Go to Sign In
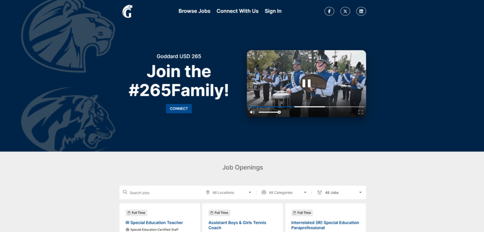The image size is (484, 232). (x=273, y=11)
